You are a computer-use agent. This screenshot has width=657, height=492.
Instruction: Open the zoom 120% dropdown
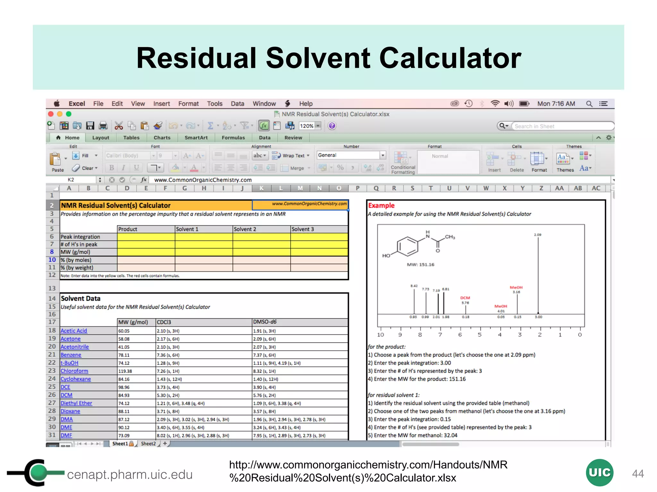point(318,126)
